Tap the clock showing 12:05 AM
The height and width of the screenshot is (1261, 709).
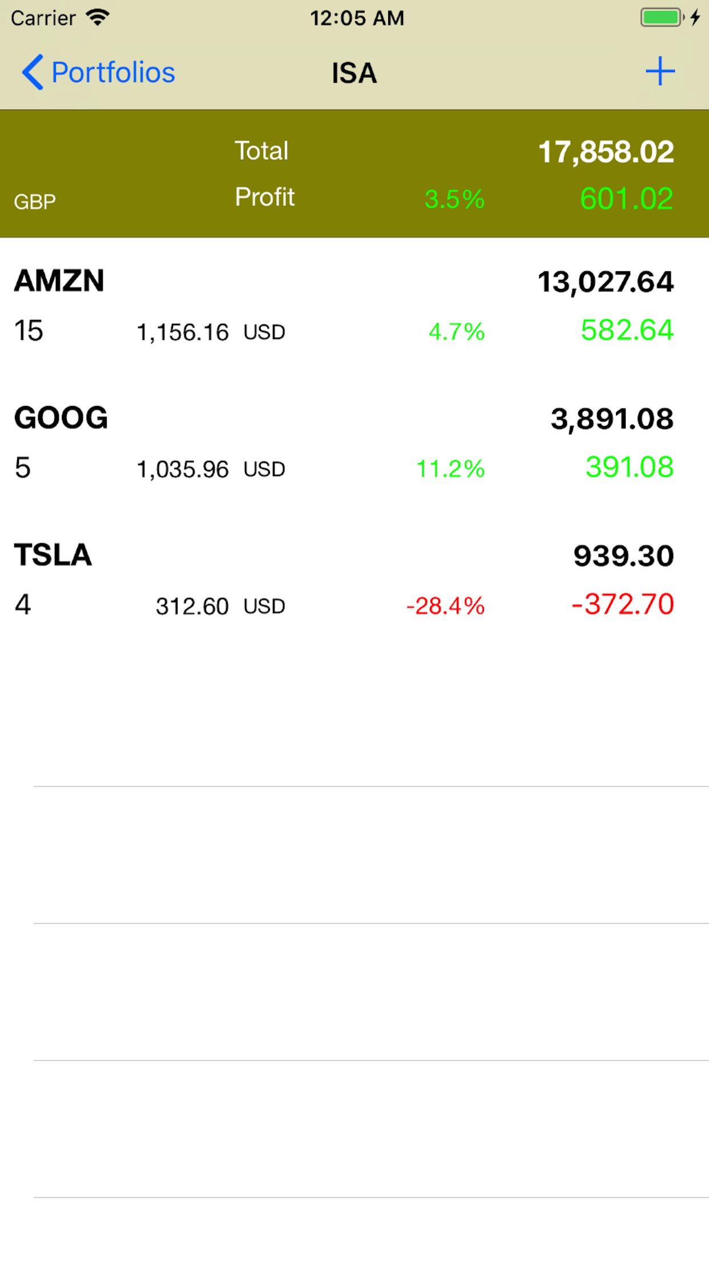[357, 18]
